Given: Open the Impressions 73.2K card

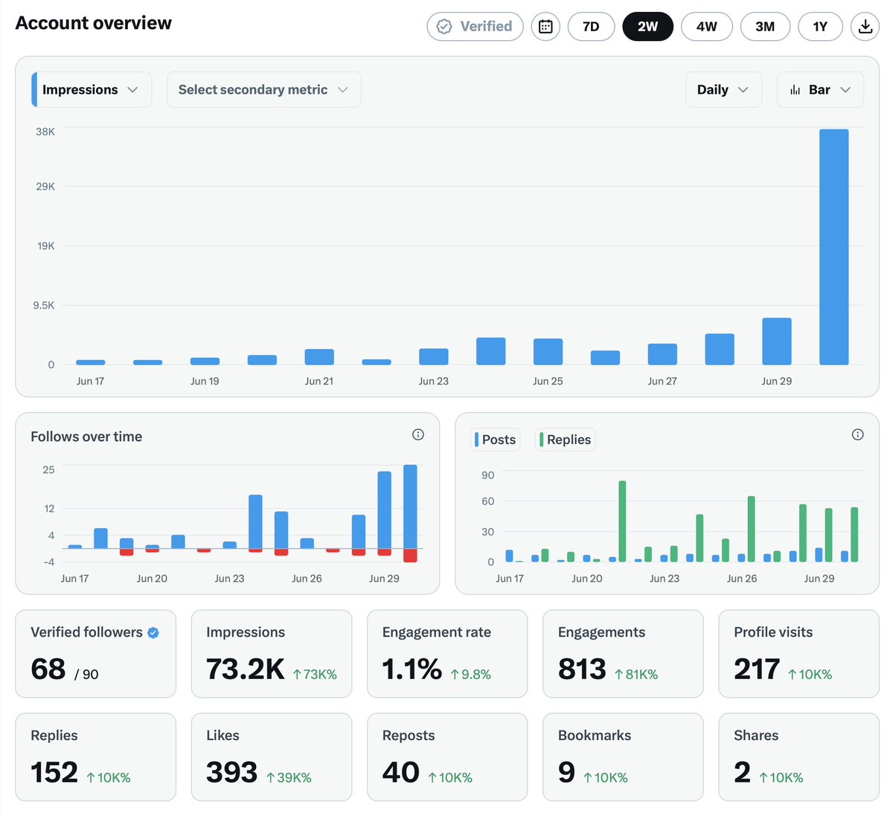Looking at the screenshot, I should [272, 654].
